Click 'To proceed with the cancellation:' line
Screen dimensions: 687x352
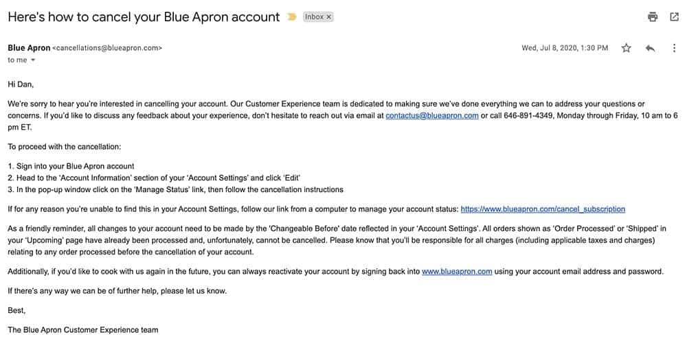click(65, 147)
